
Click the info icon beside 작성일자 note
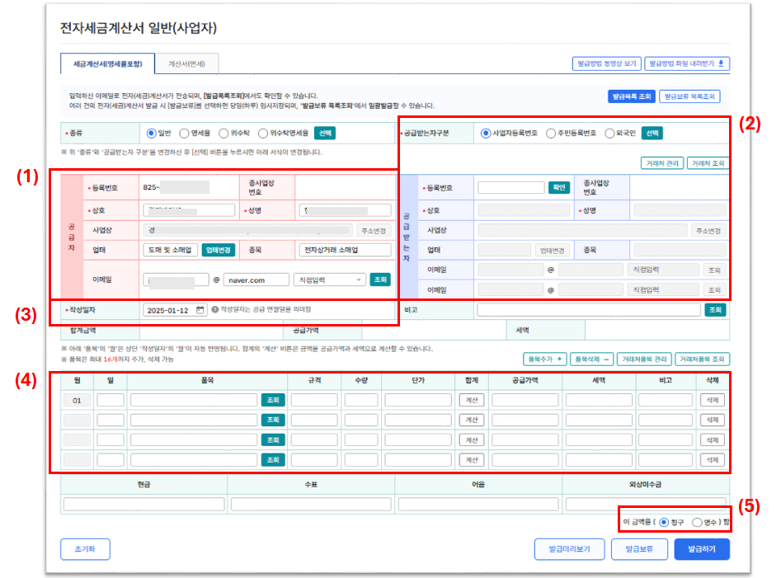(215, 310)
